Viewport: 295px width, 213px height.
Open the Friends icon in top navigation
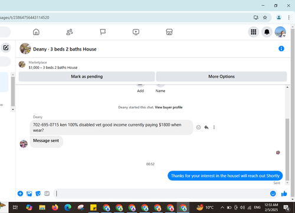pyautogui.click(x=70, y=32)
